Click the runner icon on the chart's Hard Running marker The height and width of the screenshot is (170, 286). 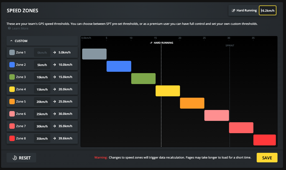tap(151, 43)
